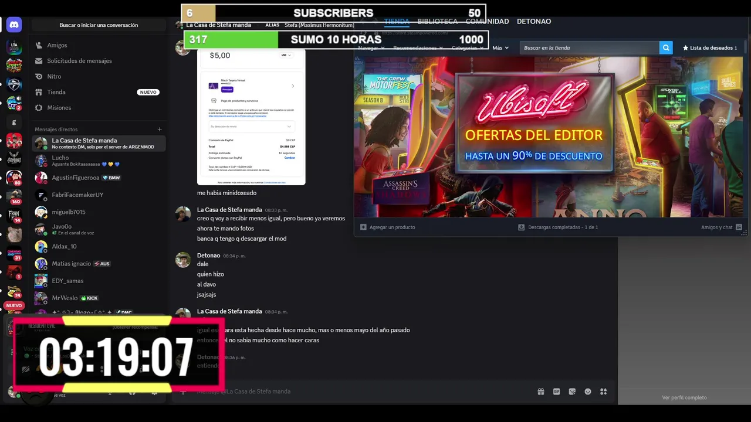Viewport: 751px width, 422px height.
Task: Open the PayPal payment screenshot attachment
Action: [251, 116]
